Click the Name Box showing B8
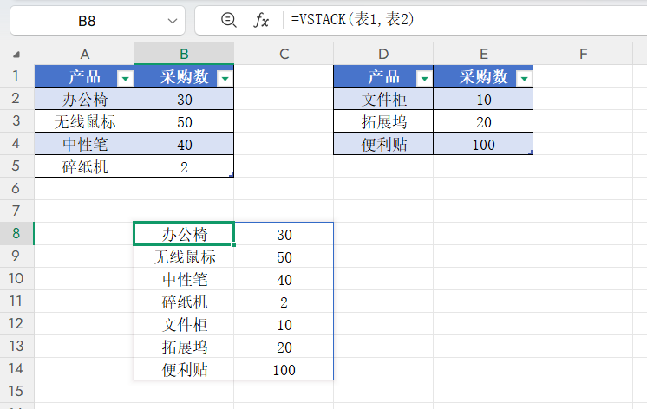 (x=97, y=21)
